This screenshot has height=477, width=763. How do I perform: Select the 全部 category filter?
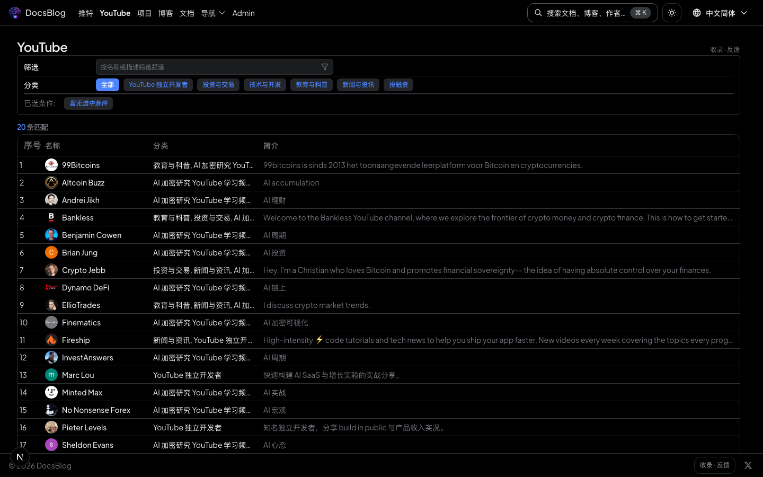click(x=108, y=85)
